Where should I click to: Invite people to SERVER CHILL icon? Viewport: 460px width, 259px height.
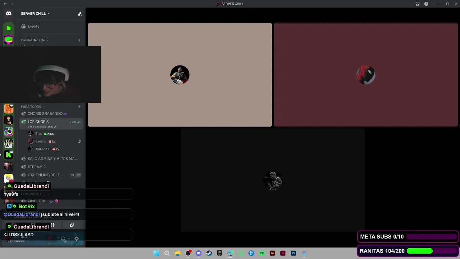coord(80,14)
